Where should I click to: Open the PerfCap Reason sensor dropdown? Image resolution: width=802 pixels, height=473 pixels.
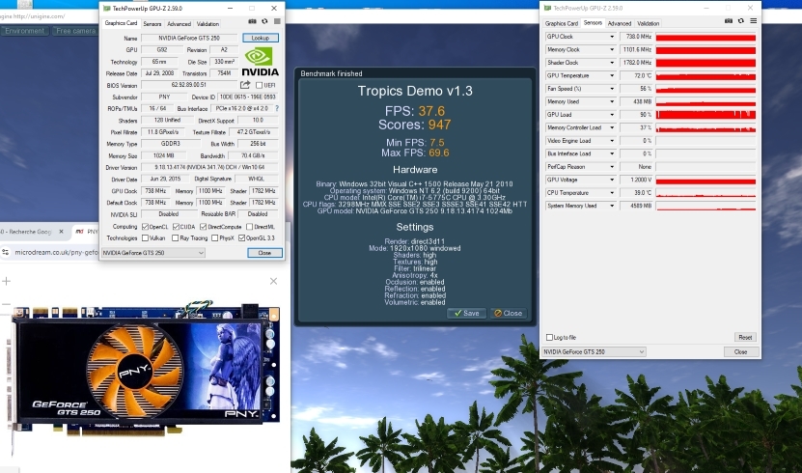(x=612, y=167)
